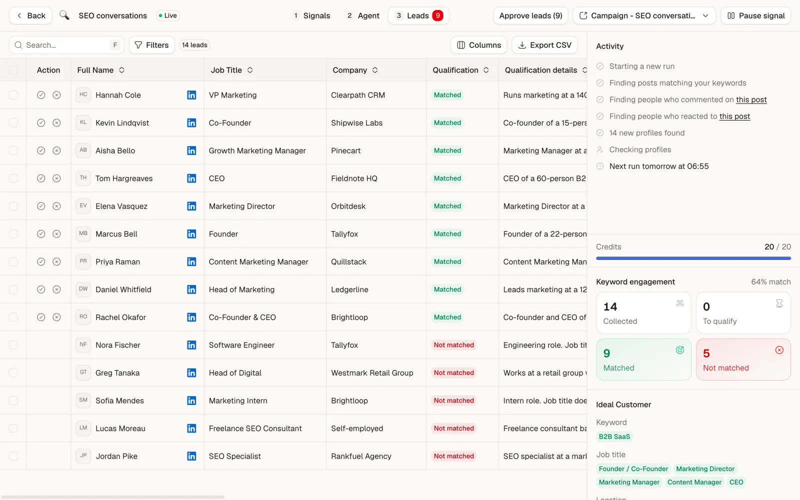Select the Leads tab with 9 badge
800x500 pixels.
pos(418,15)
